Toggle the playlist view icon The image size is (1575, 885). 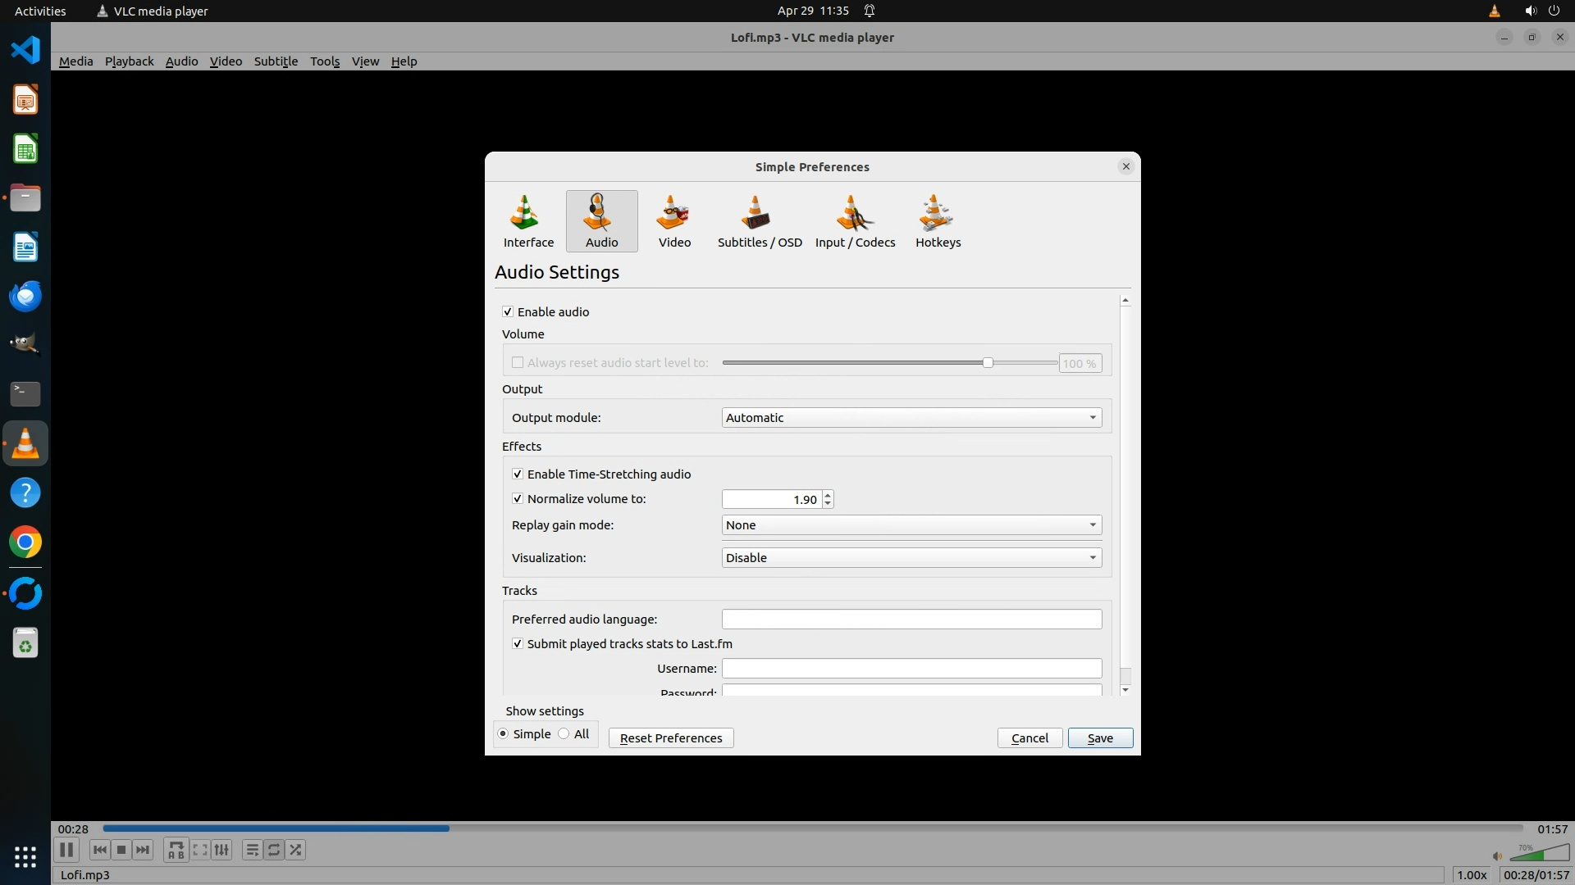[x=252, y=850]
